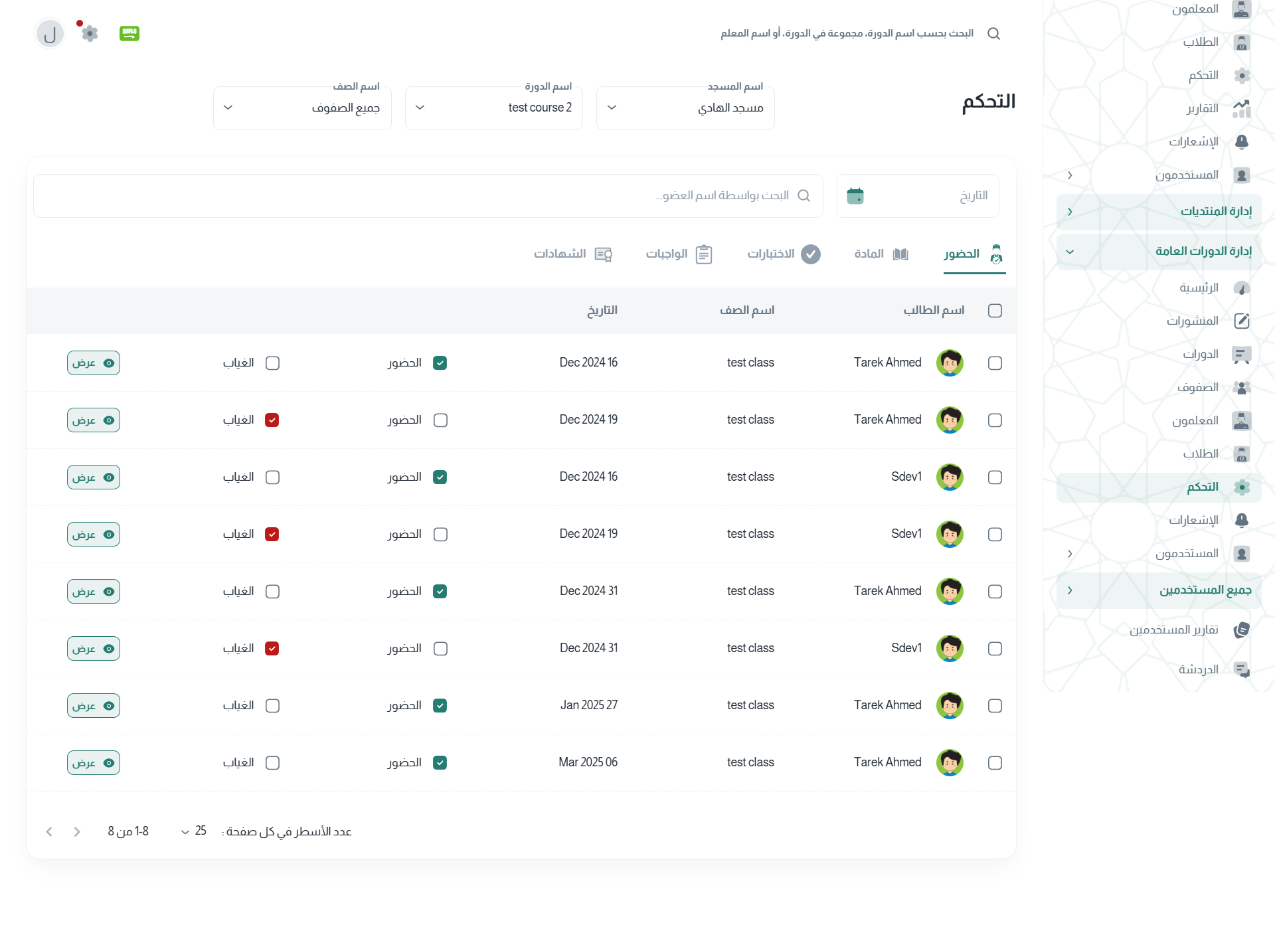Image resolution: width=1275 pixels, height=931 pixels.
Task: Click the top search magnifier icon
Action: click(993, 34)
